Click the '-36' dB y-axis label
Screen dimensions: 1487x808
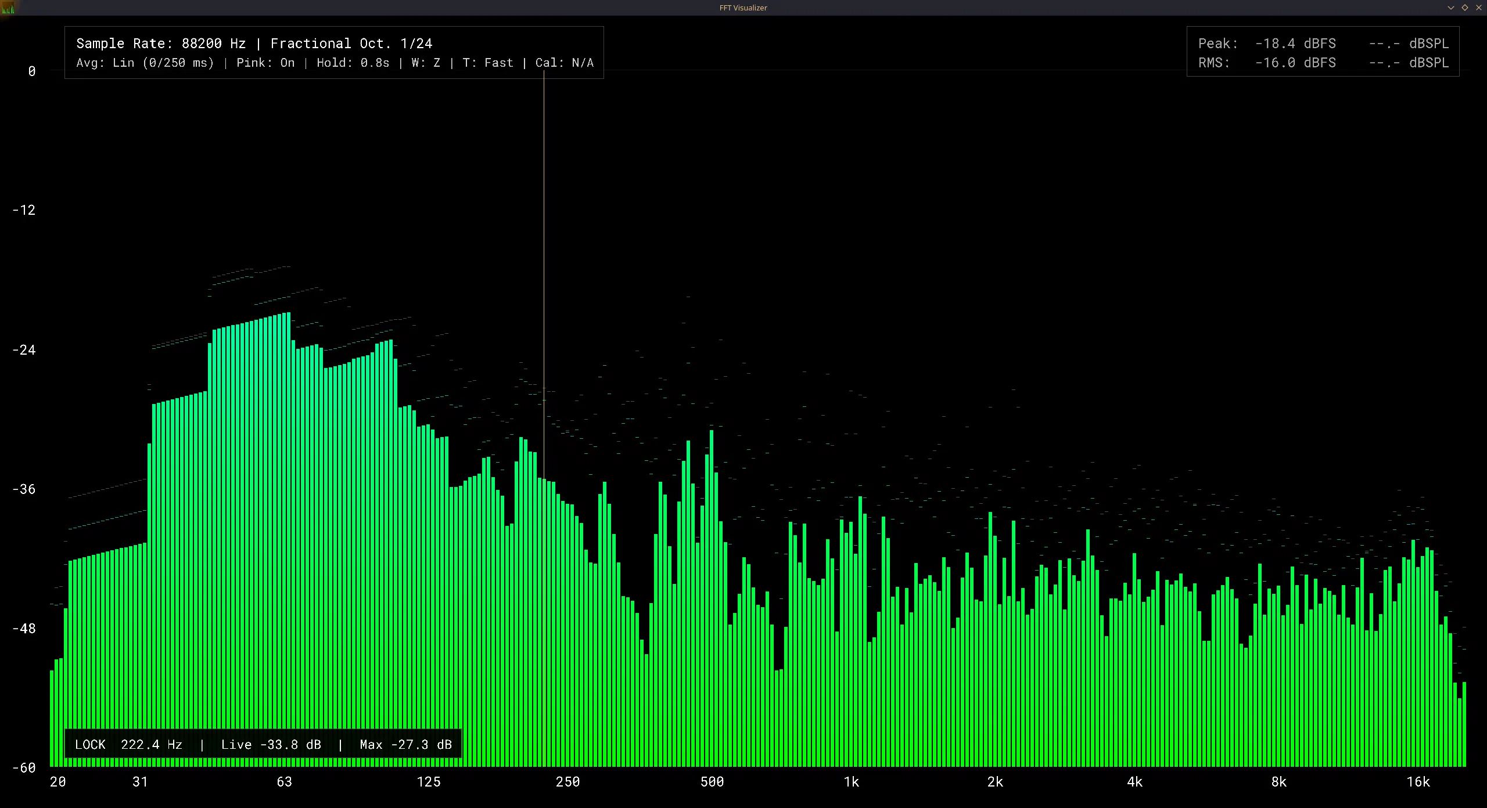pyautogui.click(x=24, y=489)
